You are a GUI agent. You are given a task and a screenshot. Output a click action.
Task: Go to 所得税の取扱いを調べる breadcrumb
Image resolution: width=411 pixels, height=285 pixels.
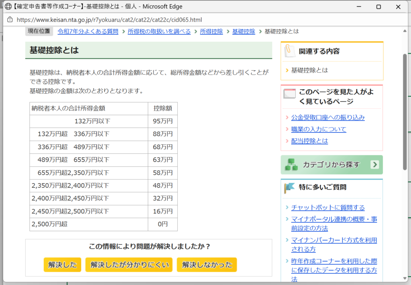159,31
